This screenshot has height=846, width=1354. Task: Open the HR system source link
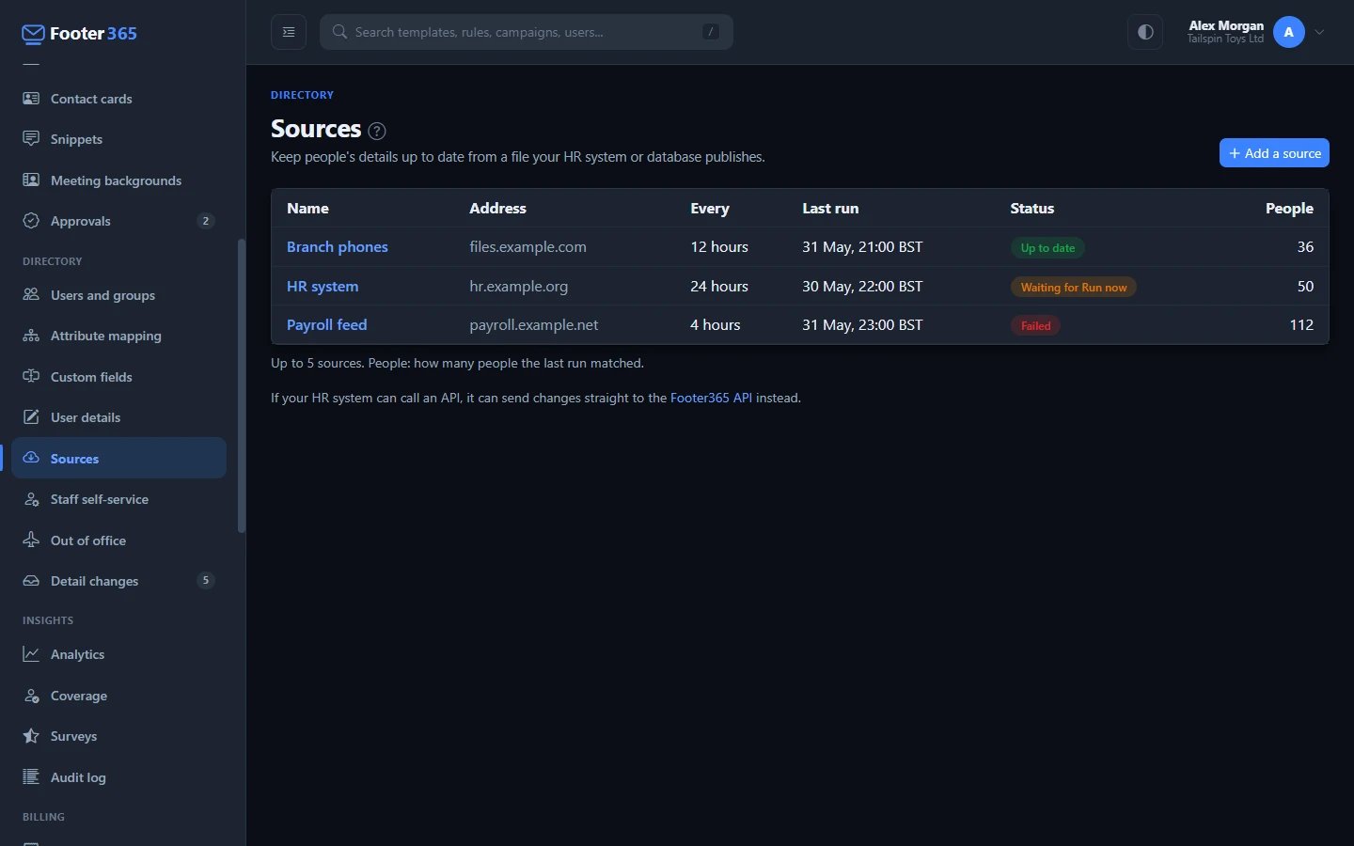point(323,286)
